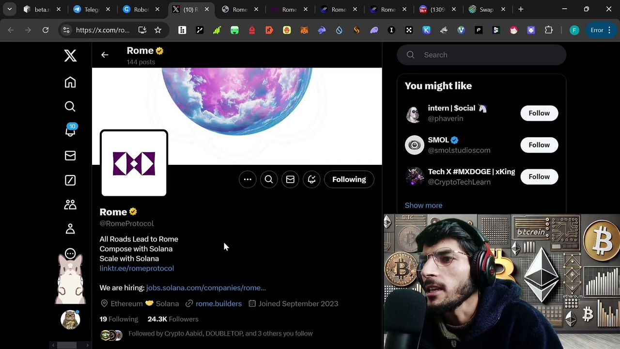Open the red padlock extension
Screen dimensions: 620x349
coord(252,30)
